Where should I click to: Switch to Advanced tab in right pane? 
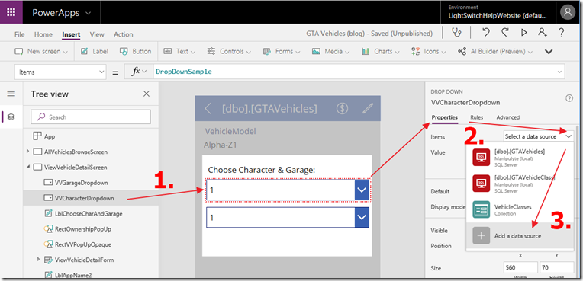(508, 117)
